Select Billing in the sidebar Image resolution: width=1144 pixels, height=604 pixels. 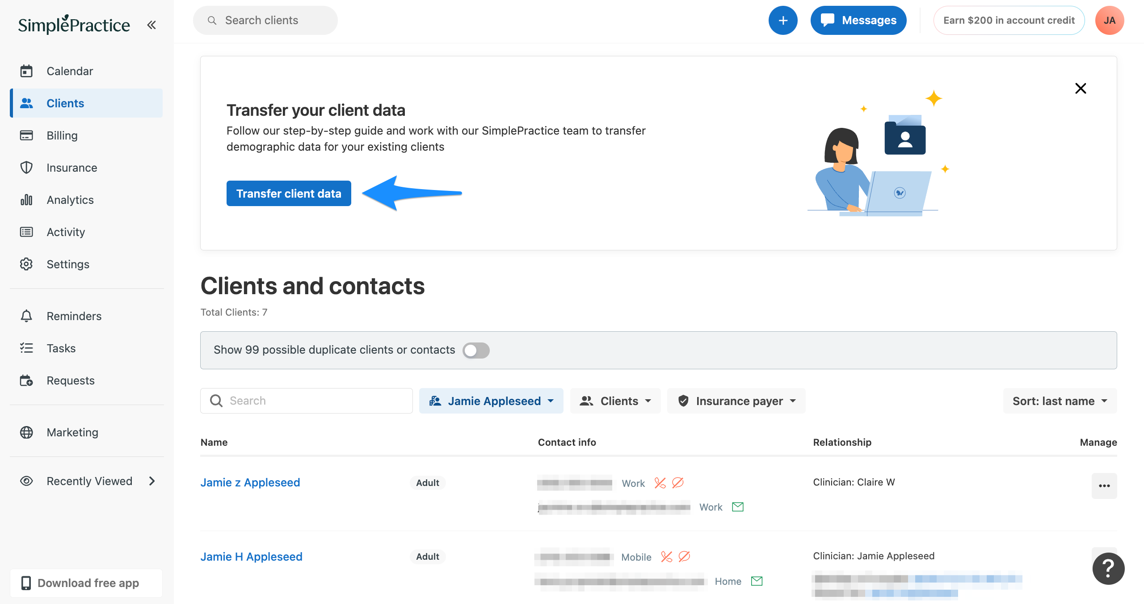coord(62,135)
